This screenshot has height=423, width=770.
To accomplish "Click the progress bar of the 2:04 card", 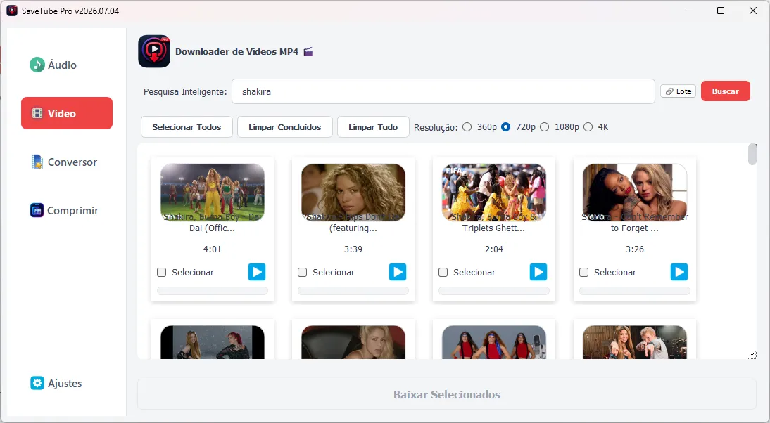I will 494,291.
